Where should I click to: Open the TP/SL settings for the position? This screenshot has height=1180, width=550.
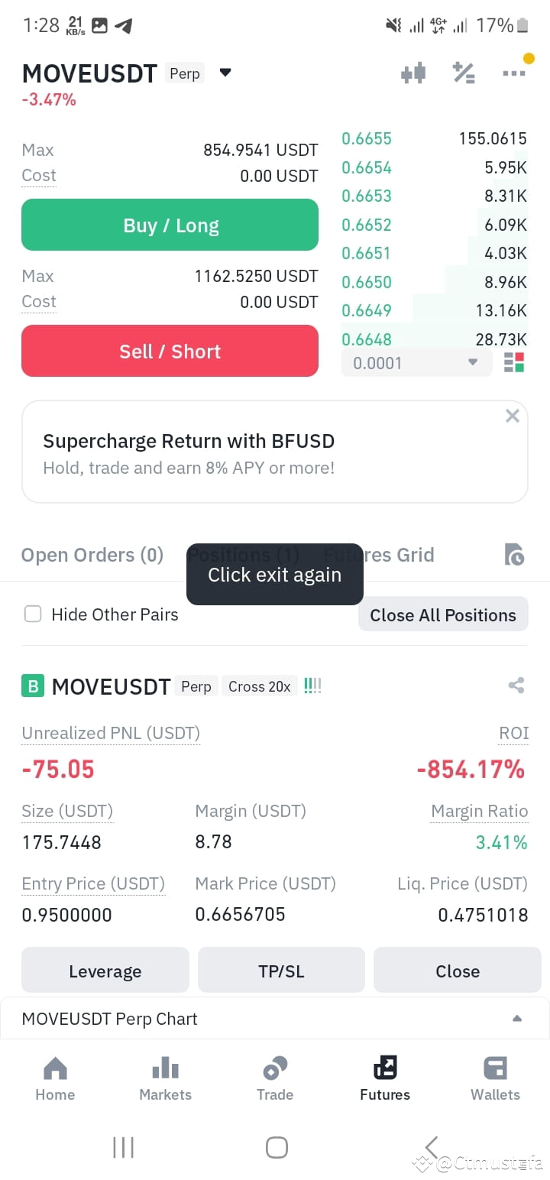pos(281,971)
